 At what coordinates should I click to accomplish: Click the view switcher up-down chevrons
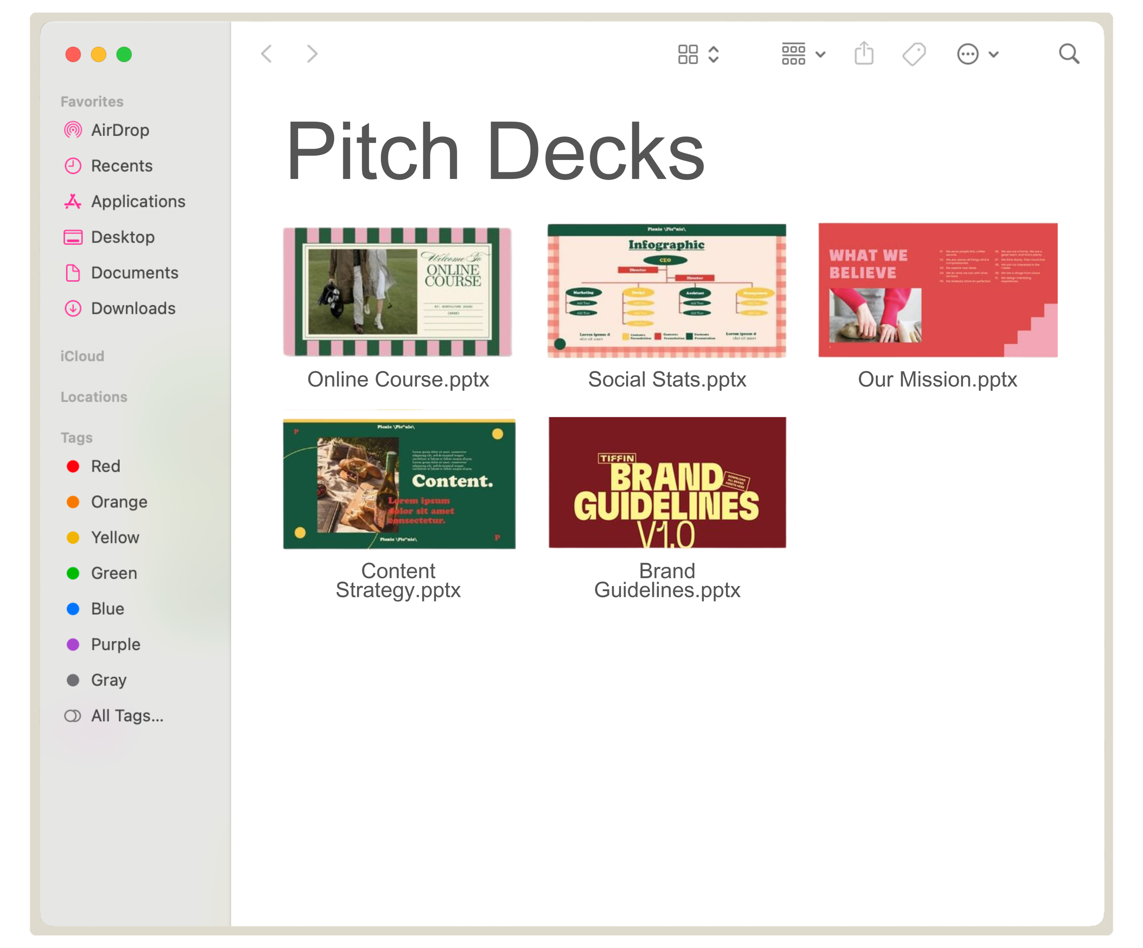[714, 54]
